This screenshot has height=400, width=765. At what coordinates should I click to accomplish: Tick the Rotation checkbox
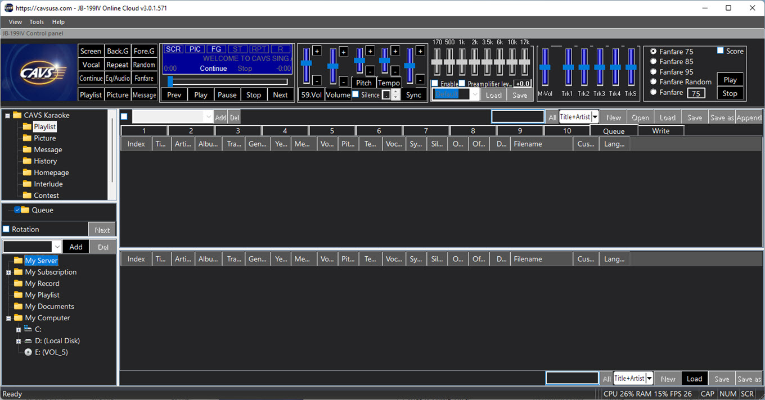tap(6, 229)
